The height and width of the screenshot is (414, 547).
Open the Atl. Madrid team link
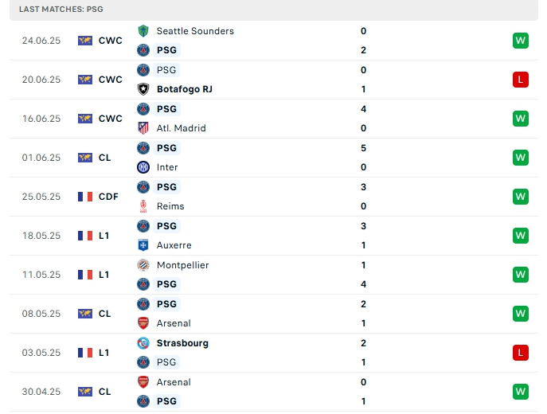181,128
